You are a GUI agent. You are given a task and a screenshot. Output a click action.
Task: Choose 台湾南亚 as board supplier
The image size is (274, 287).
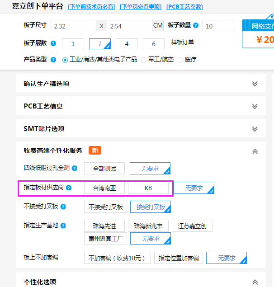click(x=104, y=188)
